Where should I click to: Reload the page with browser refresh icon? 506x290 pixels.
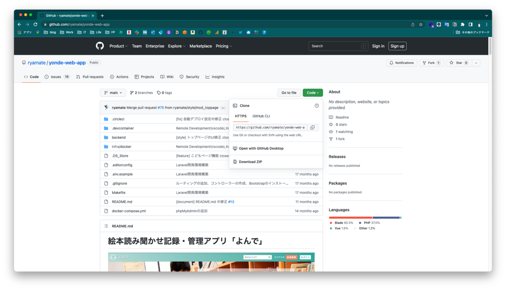pyautogui.click(x=35, y=24)
